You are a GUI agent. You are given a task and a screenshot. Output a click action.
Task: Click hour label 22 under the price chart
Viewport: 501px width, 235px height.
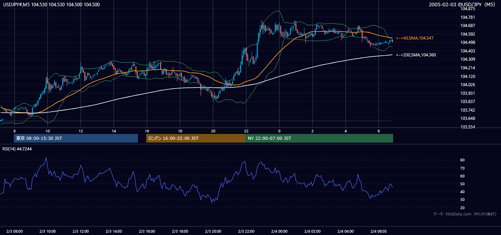[246, 131]
